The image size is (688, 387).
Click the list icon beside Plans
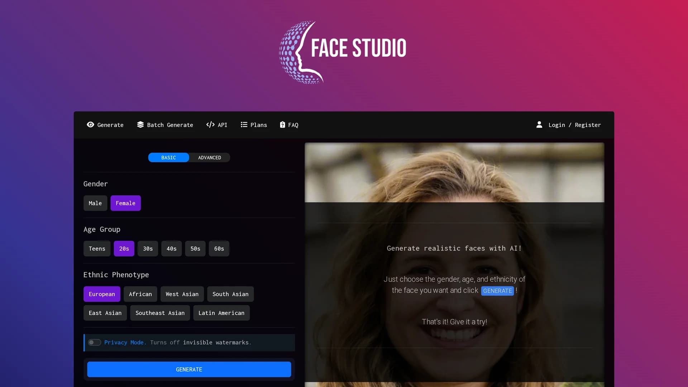244,124
